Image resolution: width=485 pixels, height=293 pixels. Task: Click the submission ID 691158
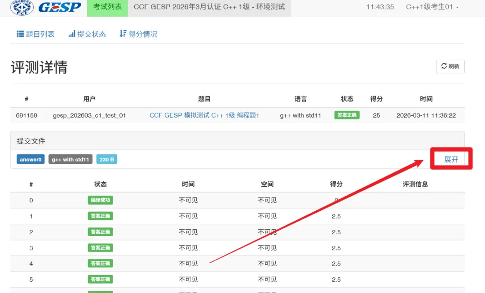pos(26,115)
